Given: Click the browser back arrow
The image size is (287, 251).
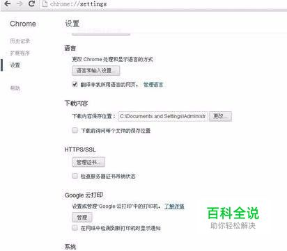Looking at the screenshot, I should [8, 3].
